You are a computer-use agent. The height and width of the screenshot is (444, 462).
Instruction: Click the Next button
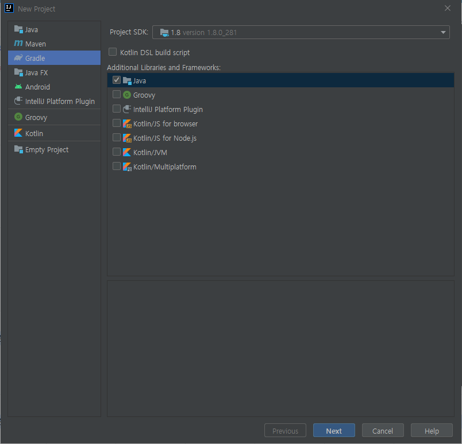pyautogui.click(x=334, y=430)
